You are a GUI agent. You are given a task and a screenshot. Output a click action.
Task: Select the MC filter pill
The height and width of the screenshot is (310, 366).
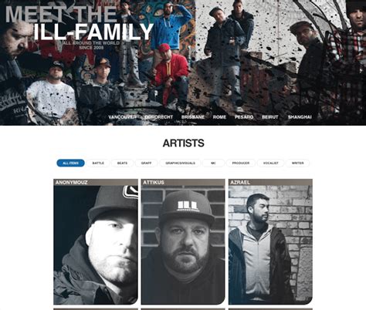(x=213, y=163)
